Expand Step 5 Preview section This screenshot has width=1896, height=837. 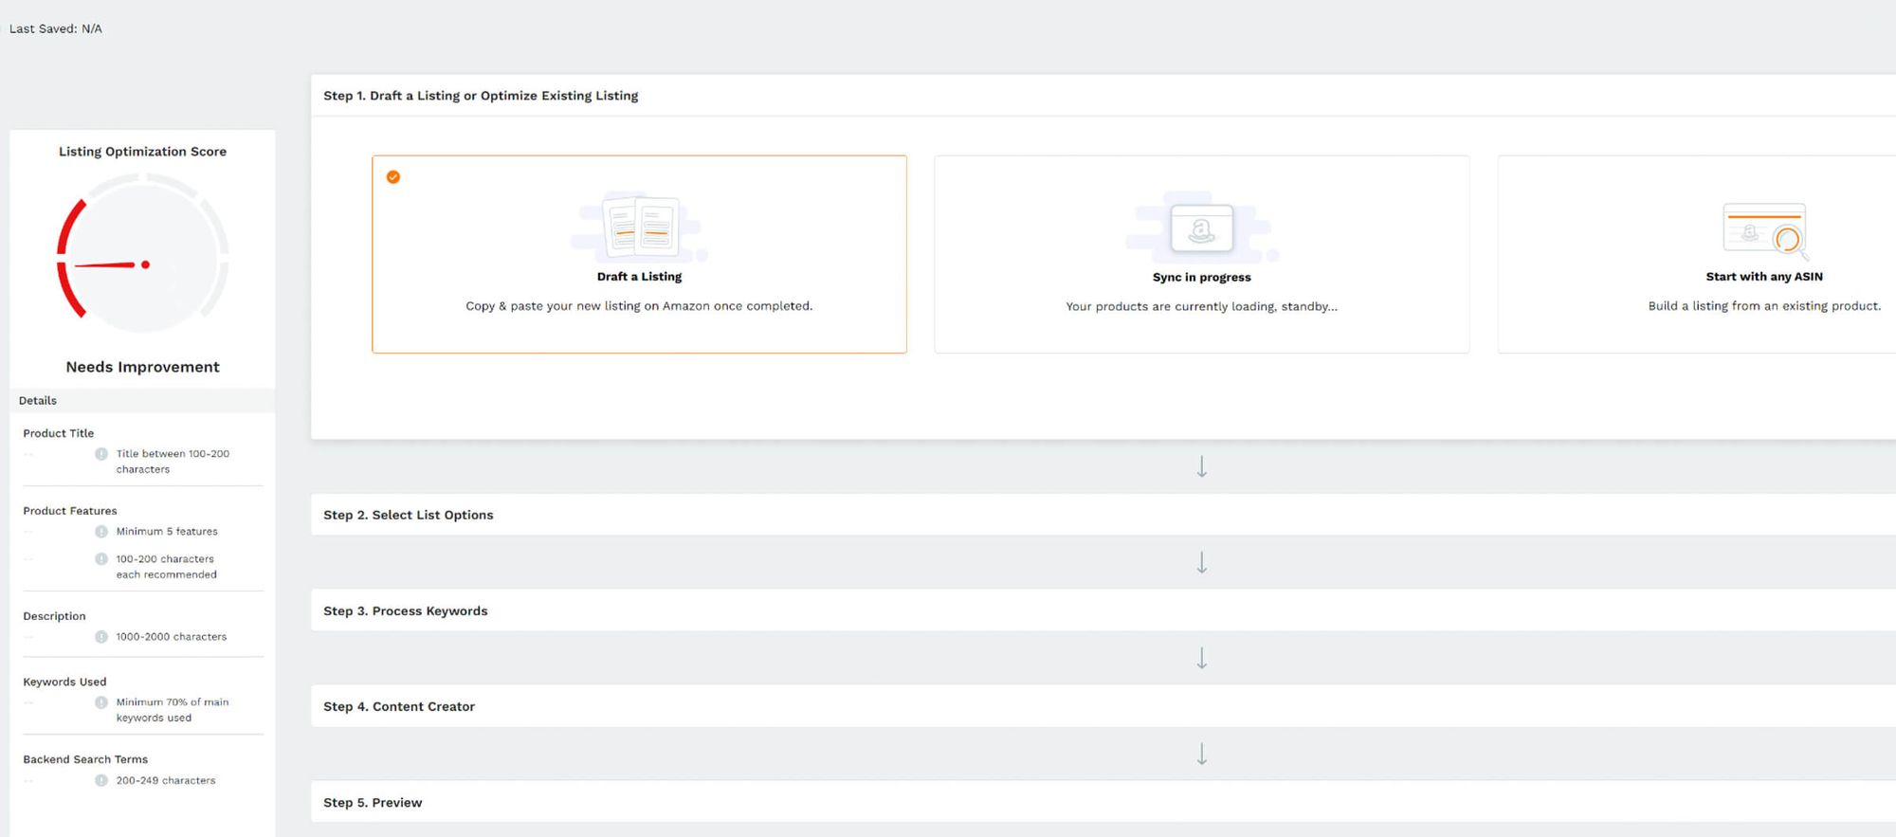373,803
